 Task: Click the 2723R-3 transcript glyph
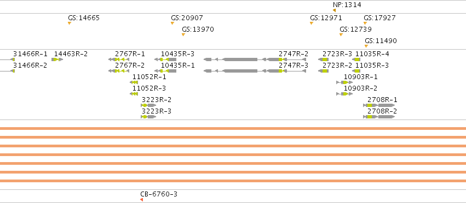click(323, 59)
